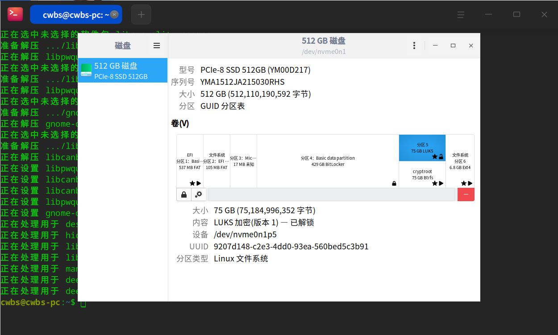The height and width of the screenshot is (335, 558).
Task: Click the green disk drive icon in sidebar
Action: pyautogui.click(x=86, y=70)
